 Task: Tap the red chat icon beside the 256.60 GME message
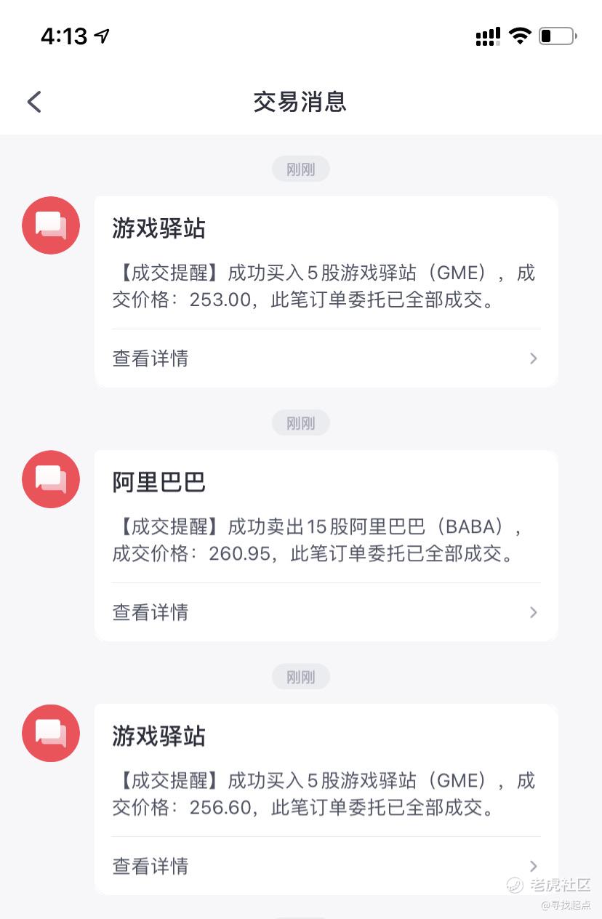pyautogui.click(x=51, y=733)
